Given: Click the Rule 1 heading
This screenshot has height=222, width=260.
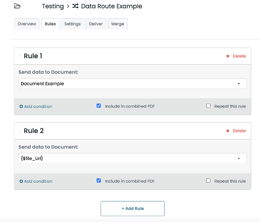Looking at the screenshot, I should (33, 56).
